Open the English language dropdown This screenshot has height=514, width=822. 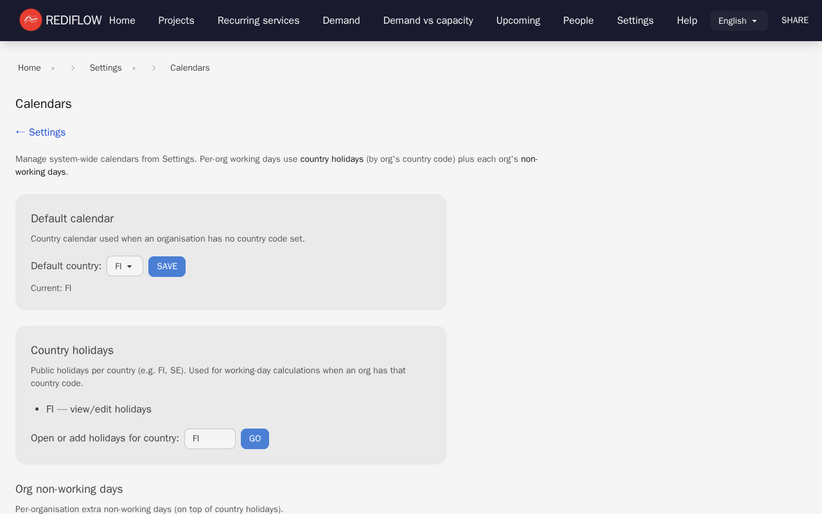point(739,21)
